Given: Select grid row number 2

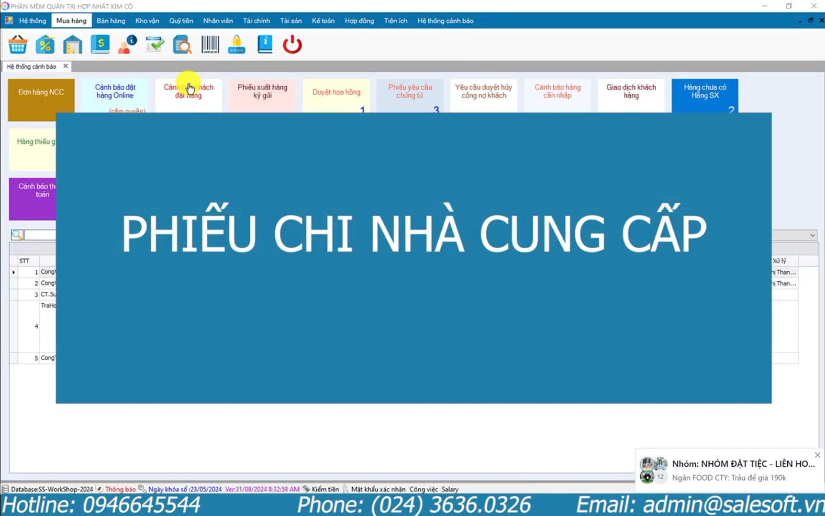Looking at the screenshot, I should [x=33, y=283].
